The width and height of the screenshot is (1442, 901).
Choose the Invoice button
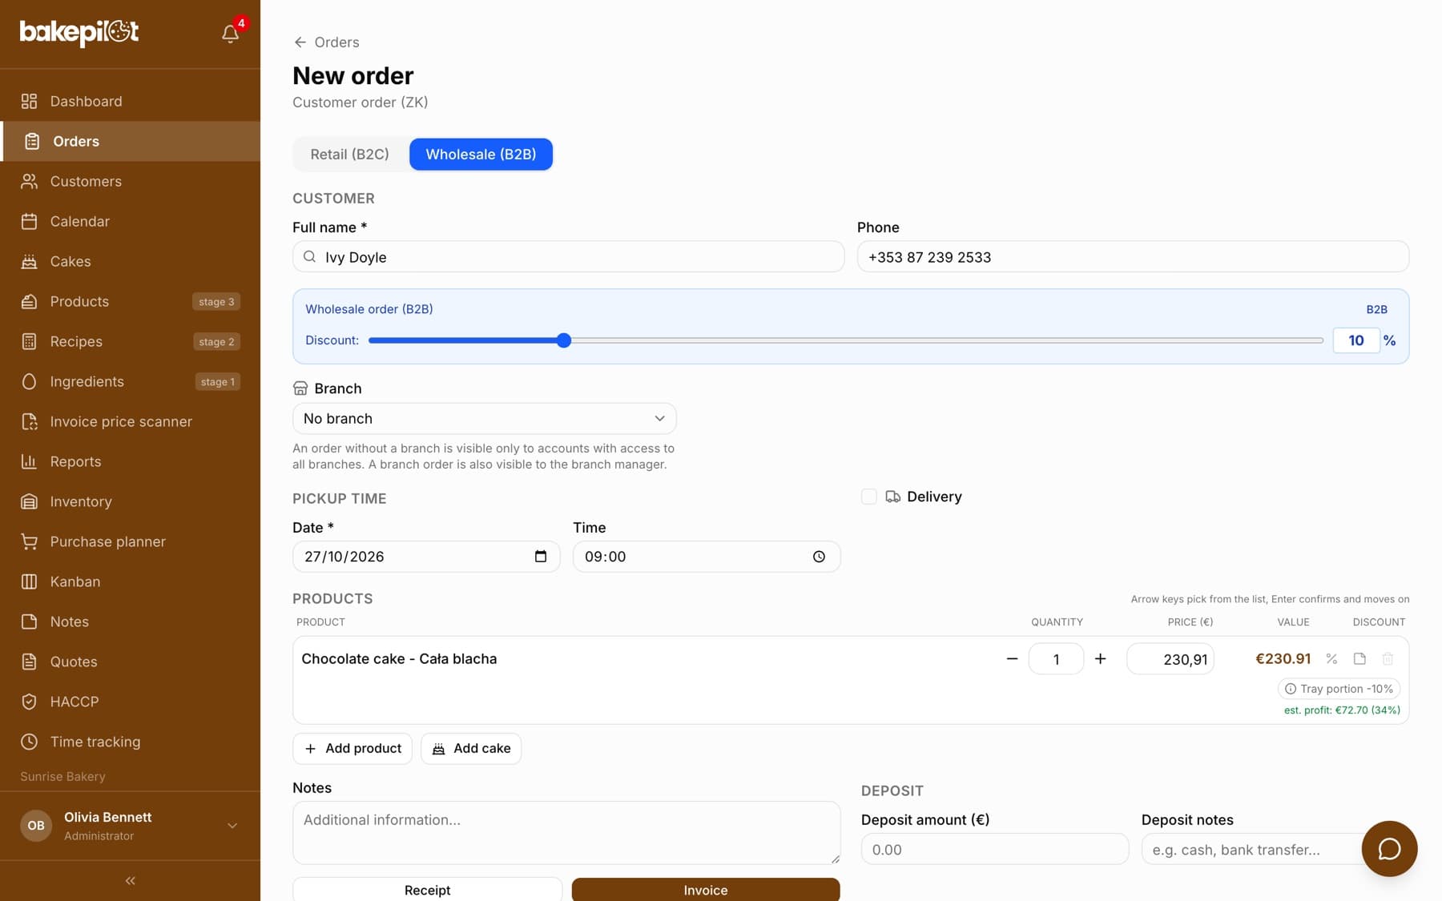pos(706,890)
